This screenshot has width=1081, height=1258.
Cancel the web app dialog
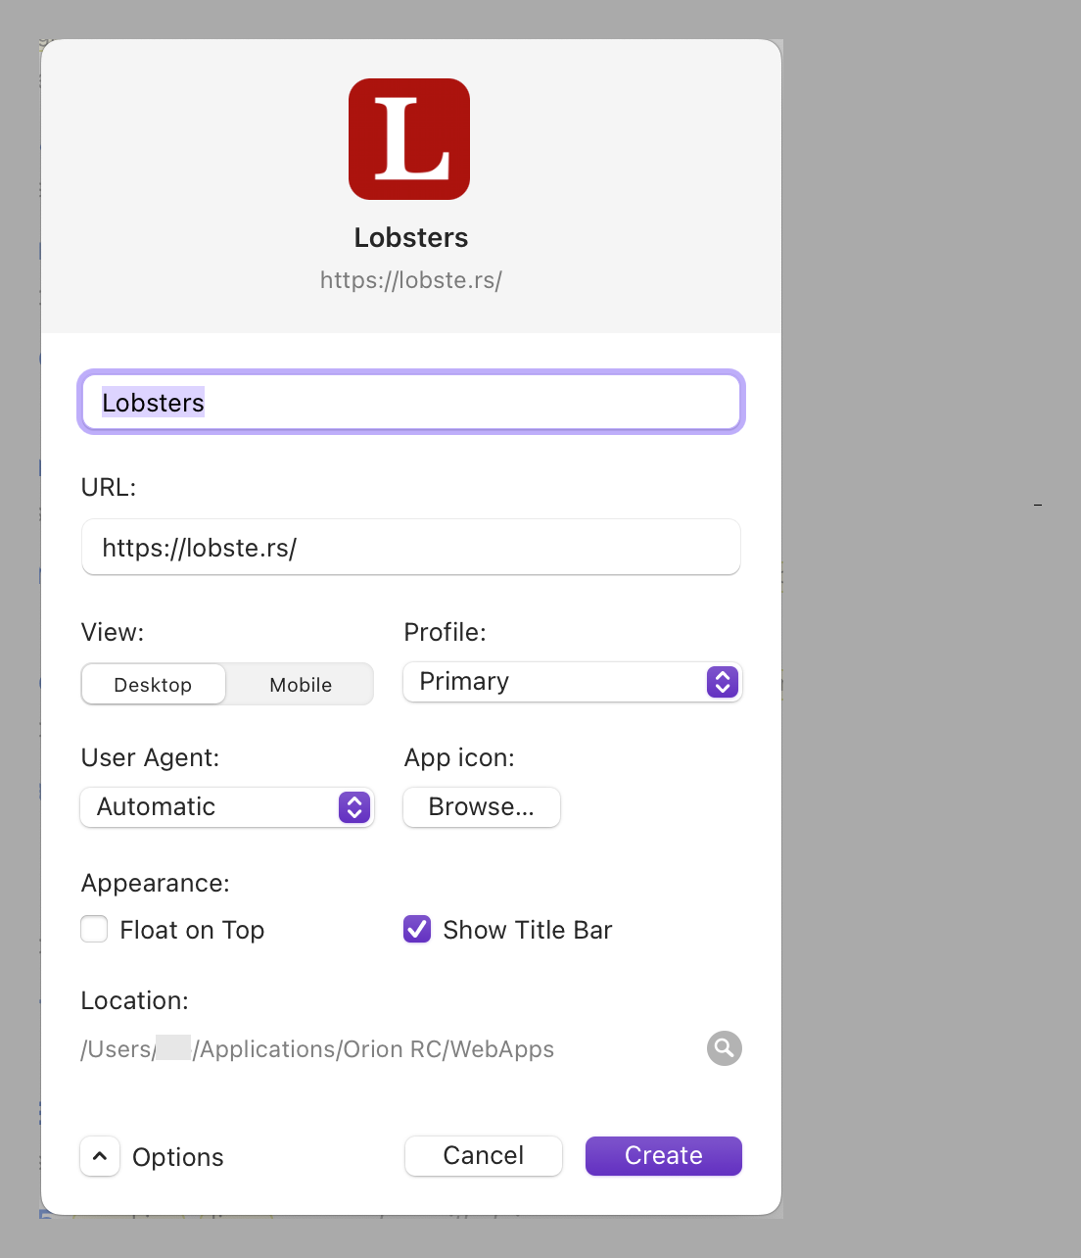[483, 1156]
